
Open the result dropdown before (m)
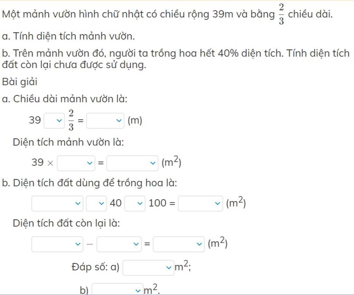[x=105, y=121]
